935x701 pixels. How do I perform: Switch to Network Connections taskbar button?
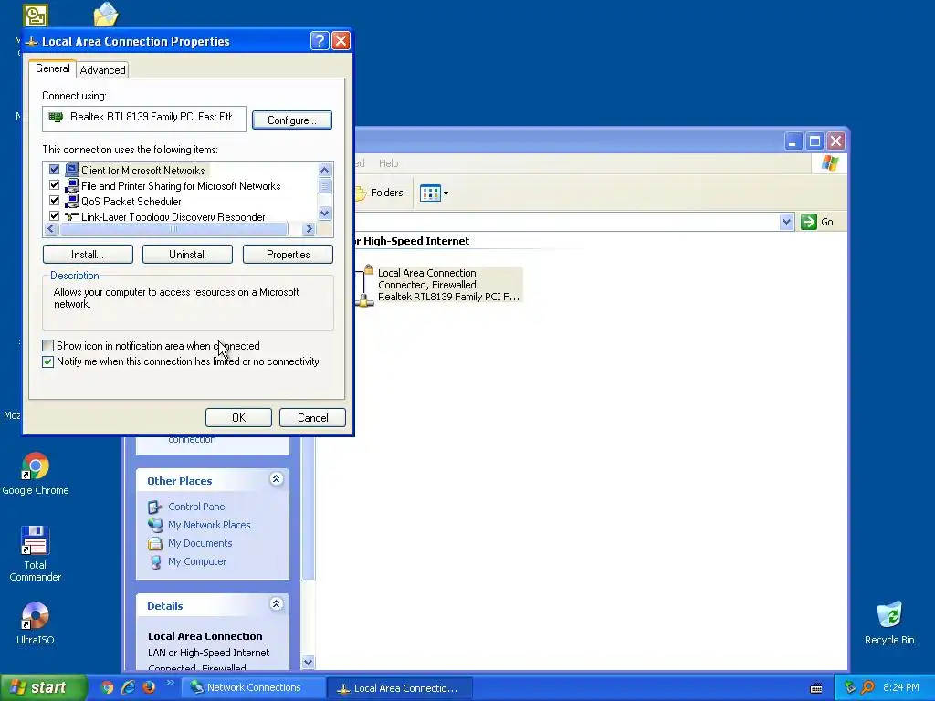click(x=254, y=688)
